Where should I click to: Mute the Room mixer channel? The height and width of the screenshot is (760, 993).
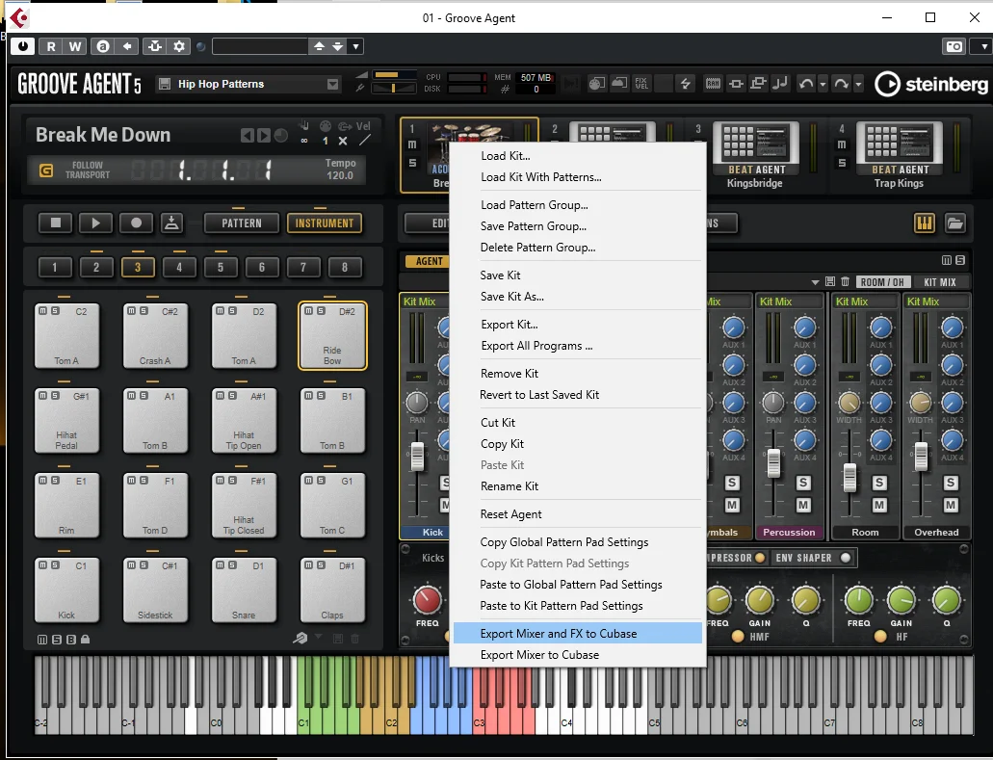(x=879, y=505)
